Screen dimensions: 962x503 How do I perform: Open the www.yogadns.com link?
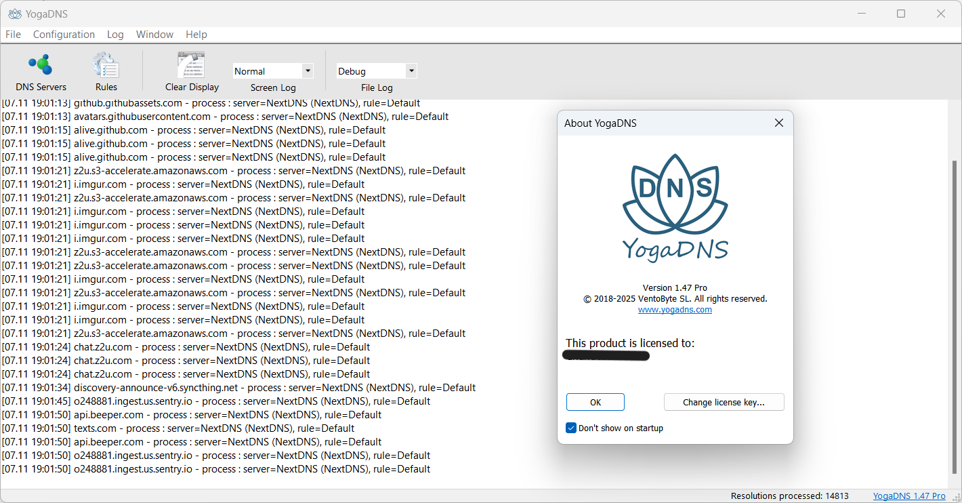pyautogui.click(x=675, y=310)
